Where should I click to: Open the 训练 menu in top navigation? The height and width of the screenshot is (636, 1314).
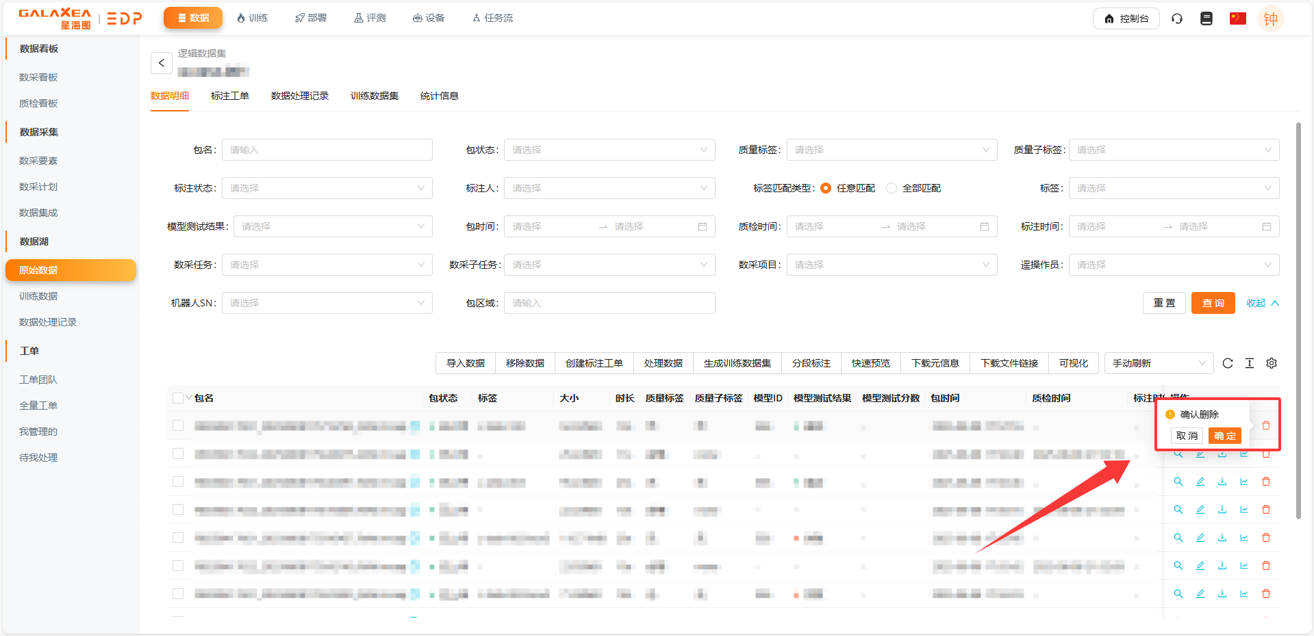(x=252, y=18)
